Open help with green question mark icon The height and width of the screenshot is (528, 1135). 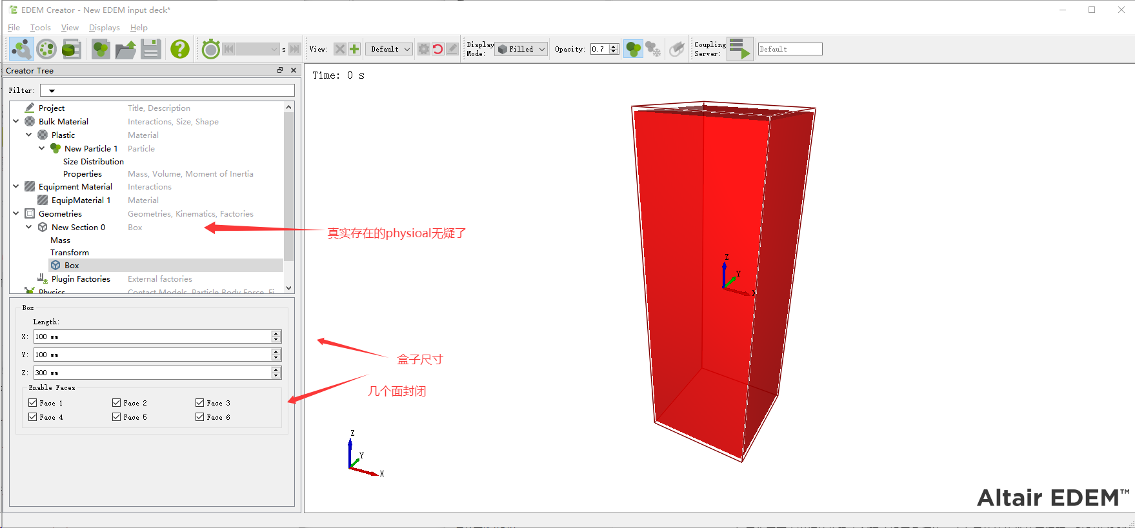pos(180,49)
